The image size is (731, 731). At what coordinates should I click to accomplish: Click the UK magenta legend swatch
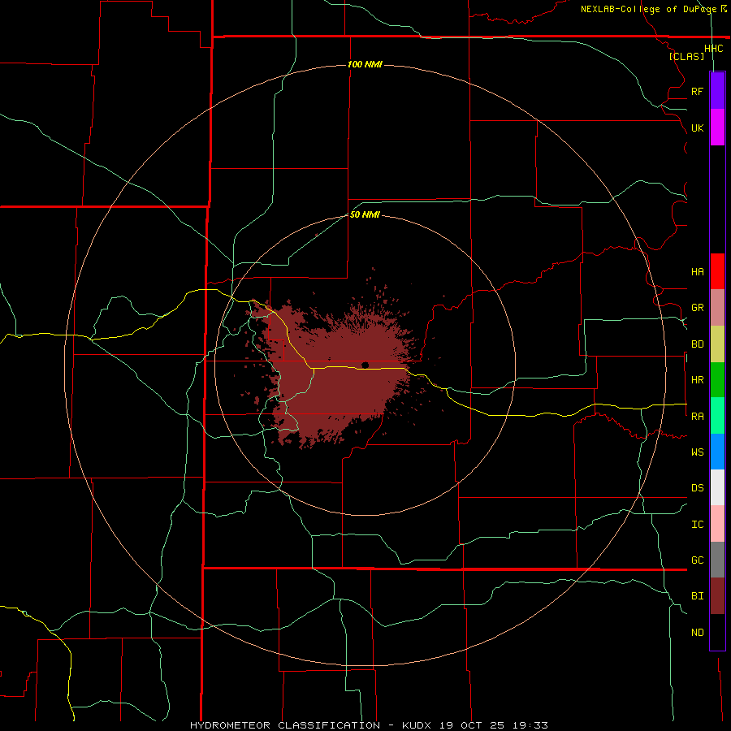[x=717, y=128]
